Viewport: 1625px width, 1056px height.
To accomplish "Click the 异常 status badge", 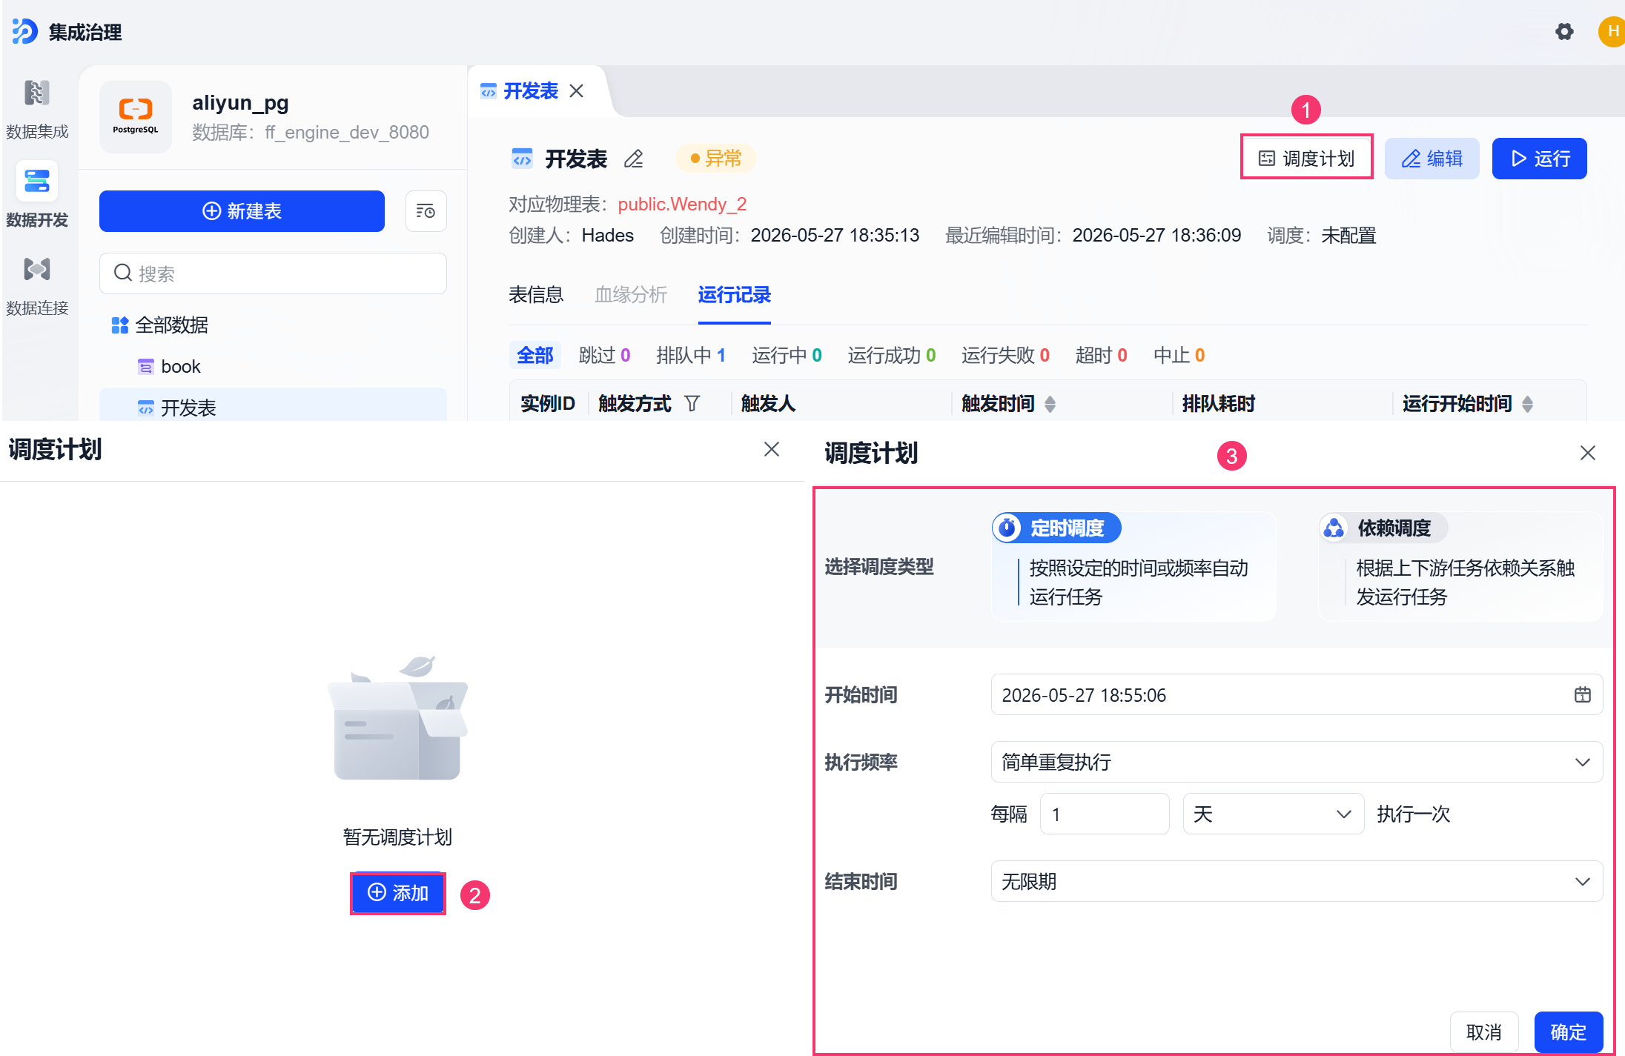I will (715, 158).
